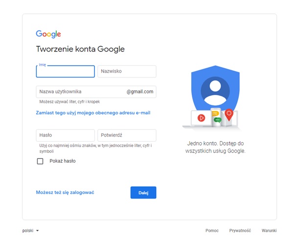Select the Nazwa użytkownika field
Screen dimensions: 296x247
81,92
